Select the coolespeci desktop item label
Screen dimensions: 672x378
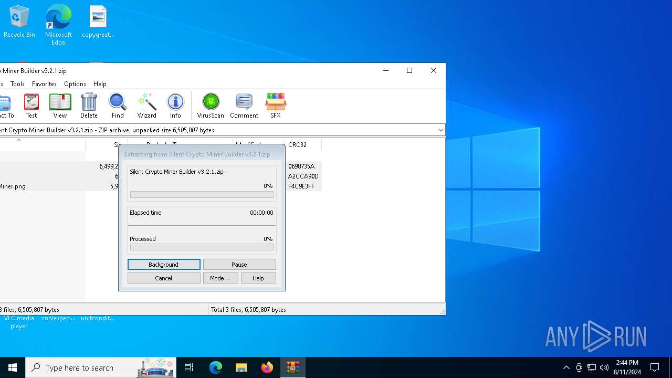point(58,318)
